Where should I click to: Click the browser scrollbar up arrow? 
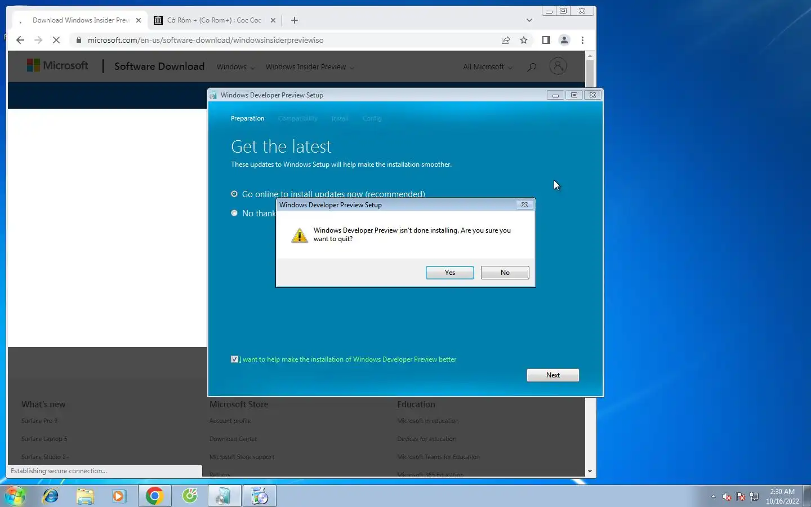pyautogui.click(x=590, y=55)
